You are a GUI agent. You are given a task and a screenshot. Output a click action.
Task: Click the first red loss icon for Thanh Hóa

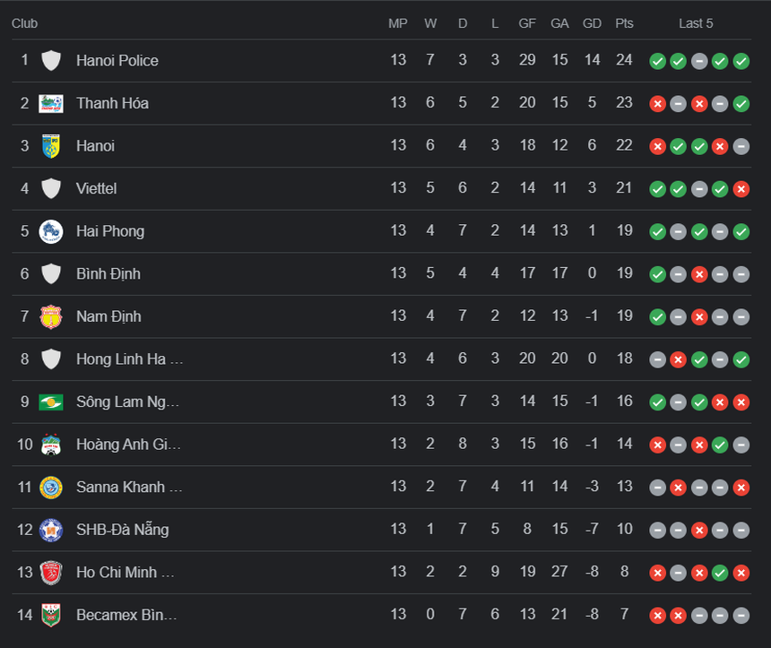click(657, 104)
